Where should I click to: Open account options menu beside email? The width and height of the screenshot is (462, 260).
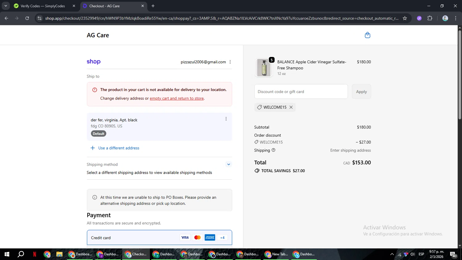pyautogui.click(x=230, y=62)
